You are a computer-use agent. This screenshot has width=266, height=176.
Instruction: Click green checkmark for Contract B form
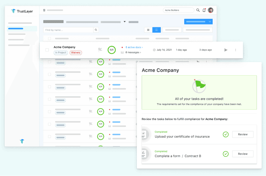pyautogui.click(x=225, y=154)
